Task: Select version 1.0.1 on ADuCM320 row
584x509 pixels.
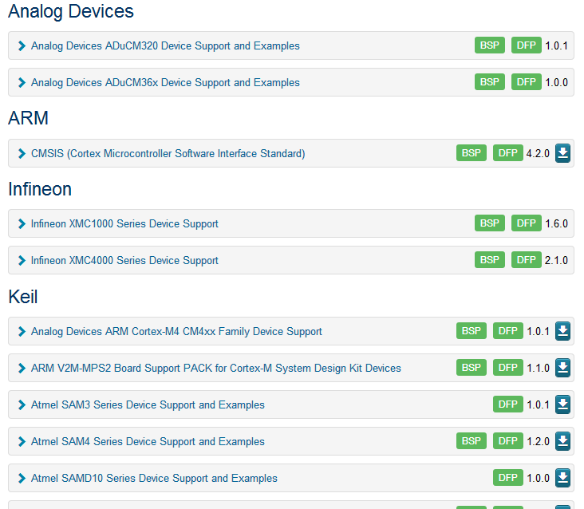Action: point(556,45)
